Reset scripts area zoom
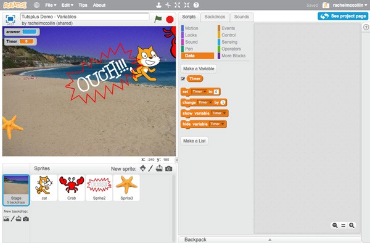 point(343,226)
